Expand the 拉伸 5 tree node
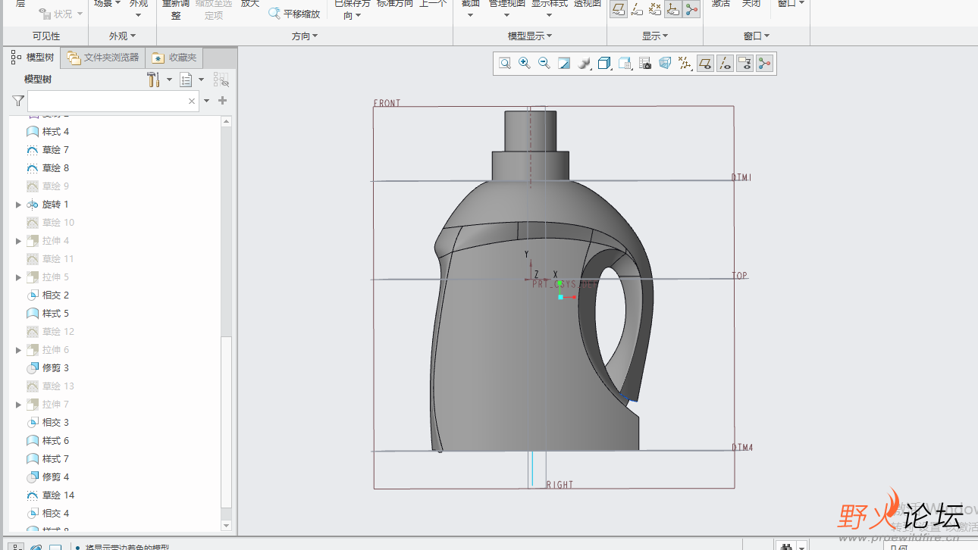Image resolution: width=978 pixels, height=550 pixels. pos(18,277)
